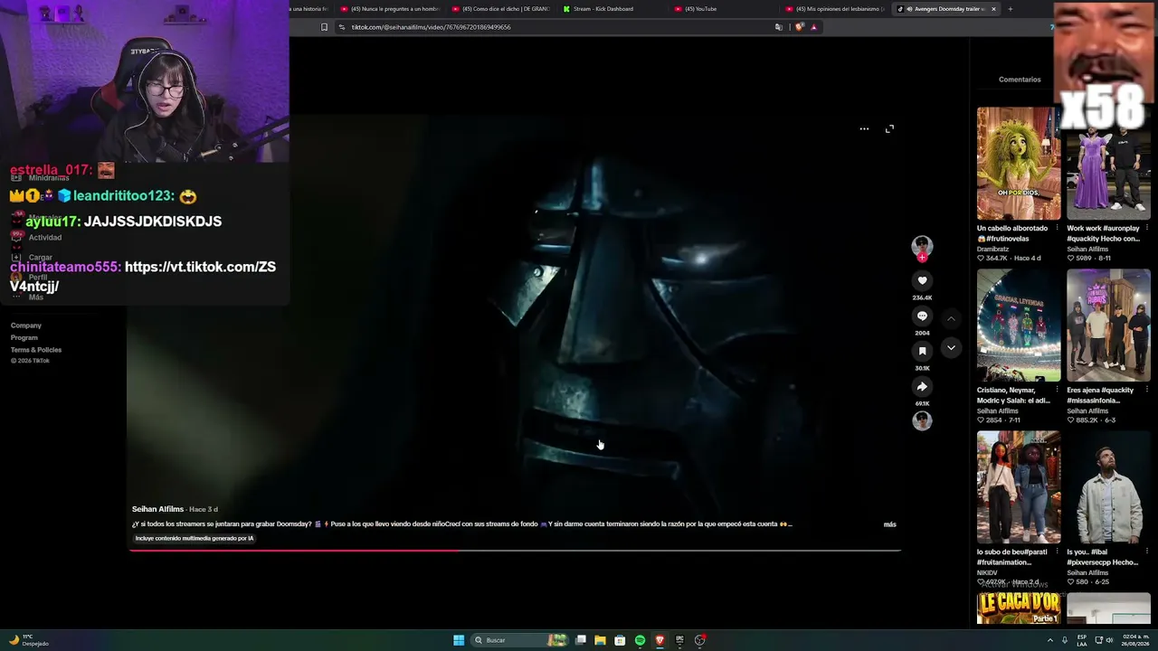Switch to "Mis opiniones del lesbianismo" tab
The width and height of the screenshot is (1158, 651).
point(835,9)
